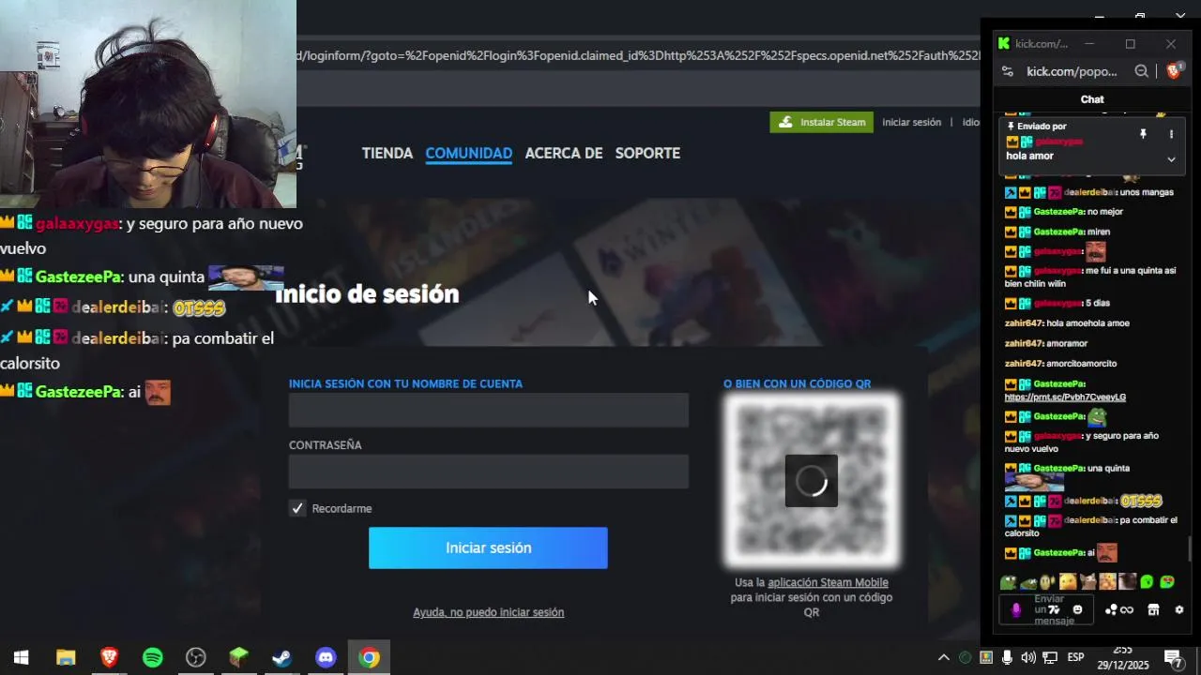
Task: Click the Steam QR code image
Action: (812, 481)
